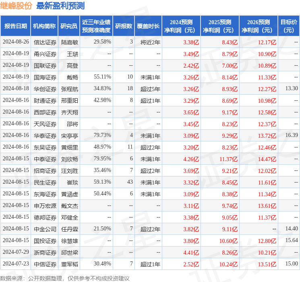Click accuracy value 79.73%

[102, 135]
